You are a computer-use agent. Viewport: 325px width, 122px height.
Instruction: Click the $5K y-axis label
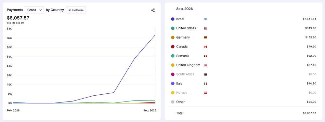point(10,57)
